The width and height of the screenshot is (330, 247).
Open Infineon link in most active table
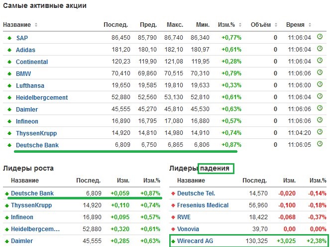27,121
